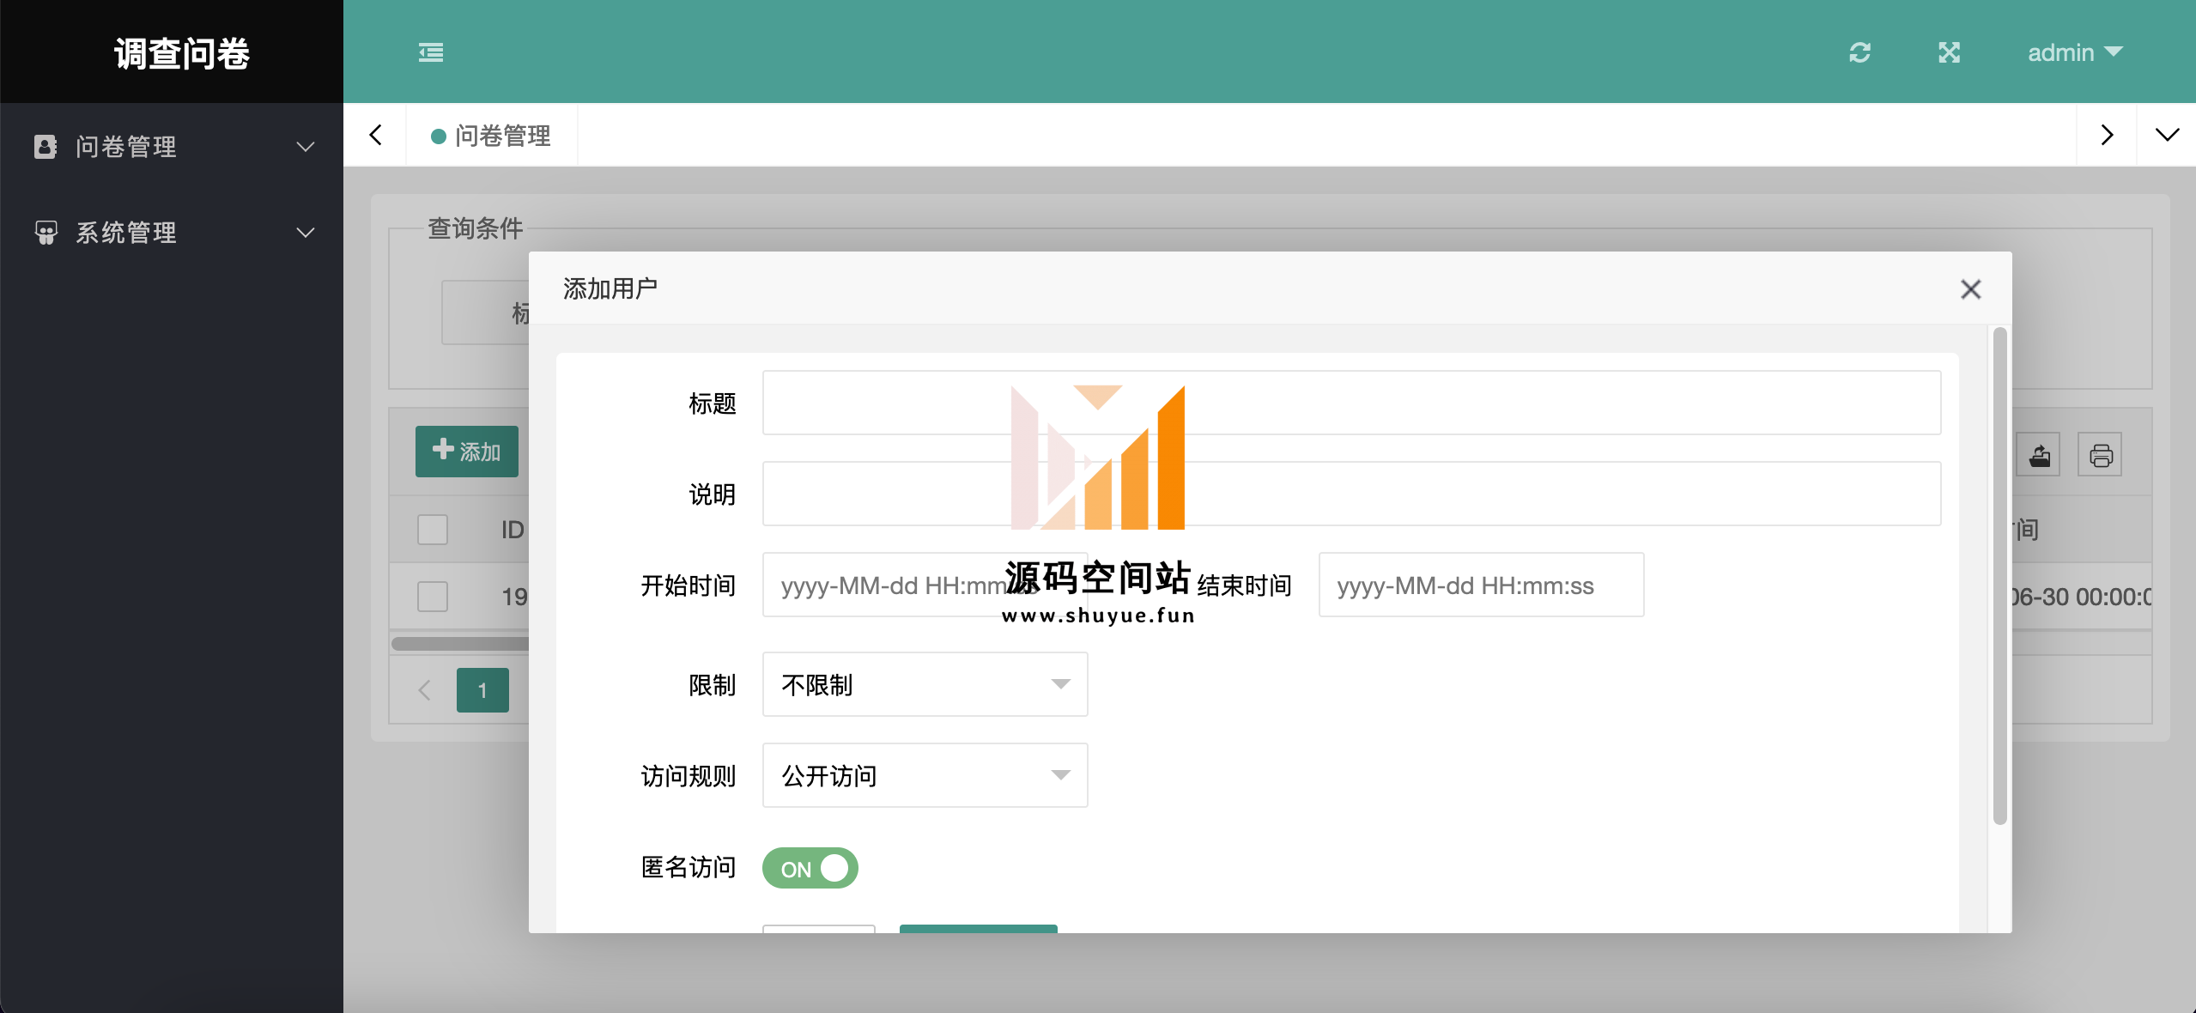Click the export icon in table toolbar

(2040, 455)
